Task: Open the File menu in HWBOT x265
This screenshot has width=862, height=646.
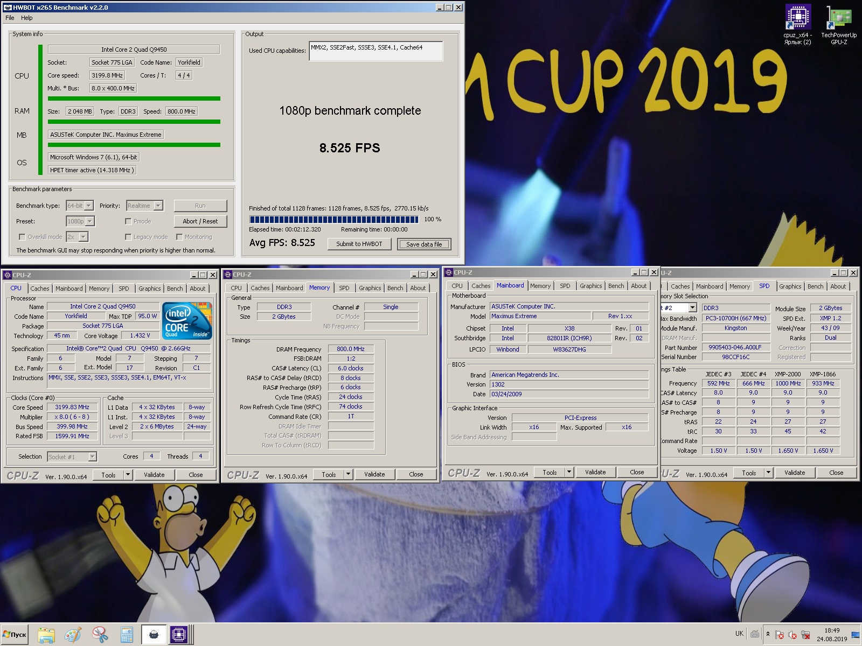Action: click(x=10, y=18)
